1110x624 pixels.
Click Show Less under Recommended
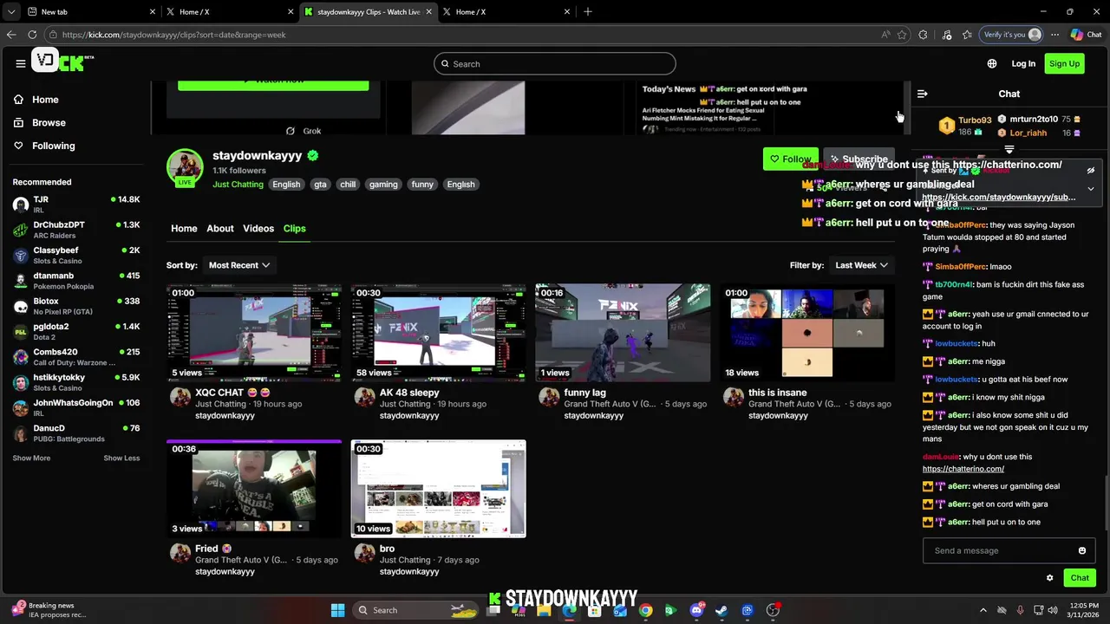click(121, 458)
